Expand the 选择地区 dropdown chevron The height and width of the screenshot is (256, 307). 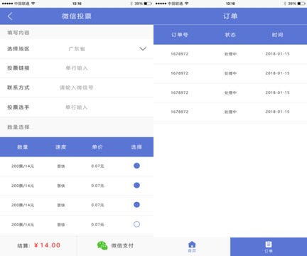click(143, 49)
